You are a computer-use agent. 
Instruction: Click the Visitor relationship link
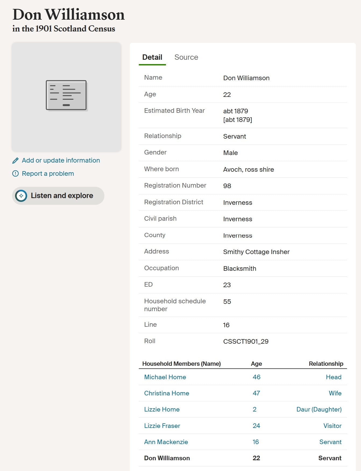tap(332, 426)
